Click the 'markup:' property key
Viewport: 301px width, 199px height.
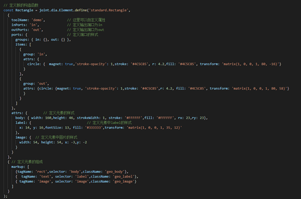pos(18,167)
